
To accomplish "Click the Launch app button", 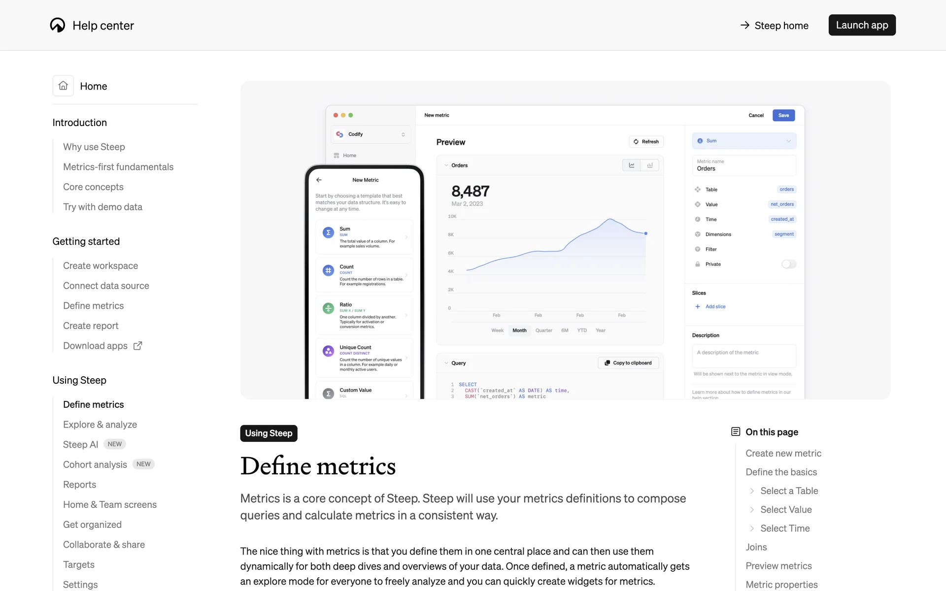I will [x=862, y=25].
